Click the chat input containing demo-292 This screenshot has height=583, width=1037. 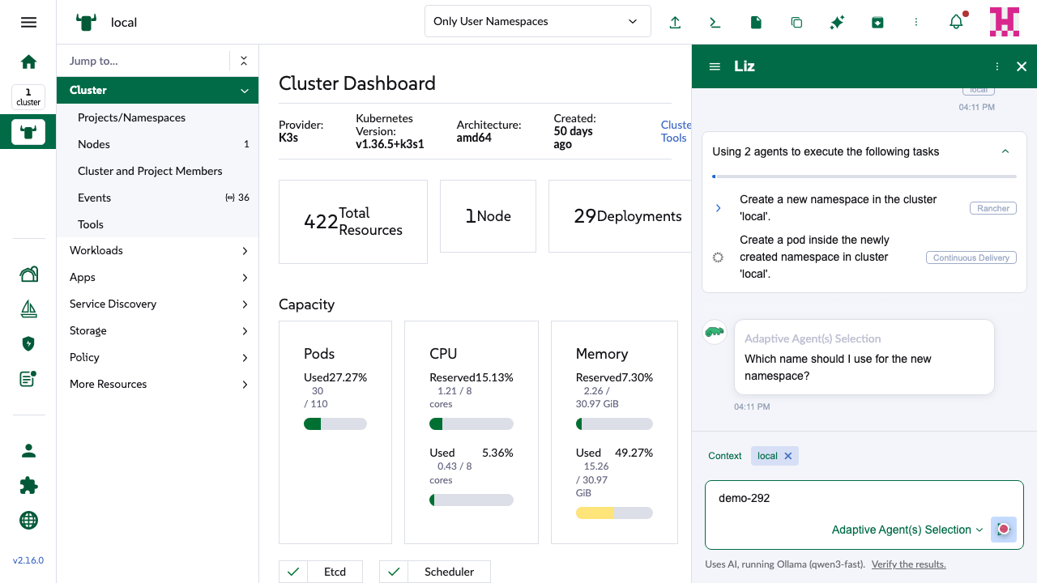(x=864, y=499)
